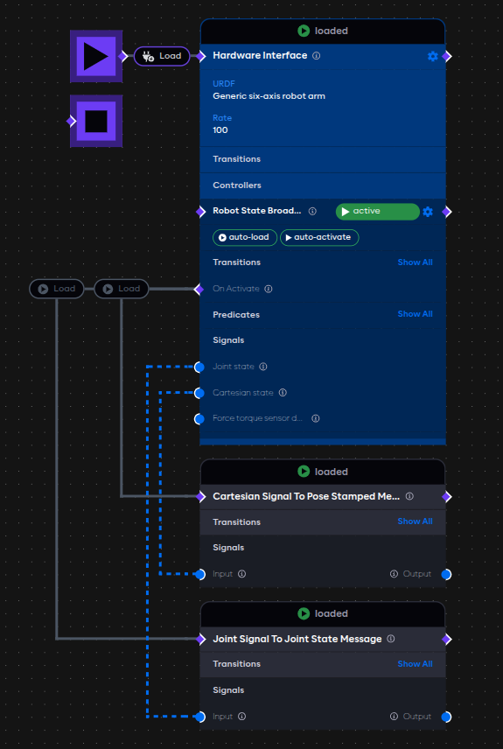Click the Cartesian Signal Output port
The width and height of the screenshot is (503, 749).
(x=446, y=574)
